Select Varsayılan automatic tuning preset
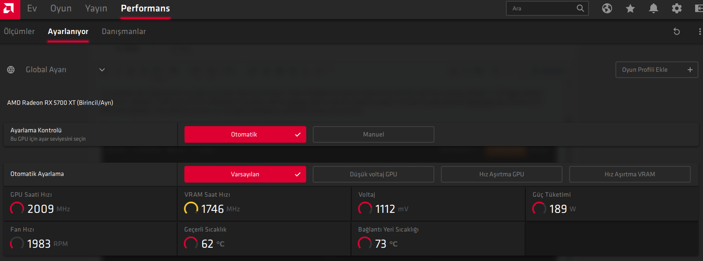This screenshot has width=703, height=261. point(245,174)
